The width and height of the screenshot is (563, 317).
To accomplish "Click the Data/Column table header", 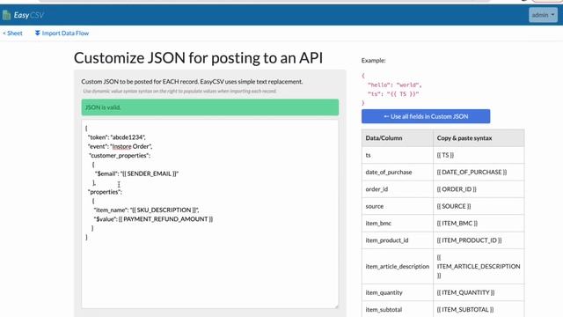I will (x=398, y=138).
